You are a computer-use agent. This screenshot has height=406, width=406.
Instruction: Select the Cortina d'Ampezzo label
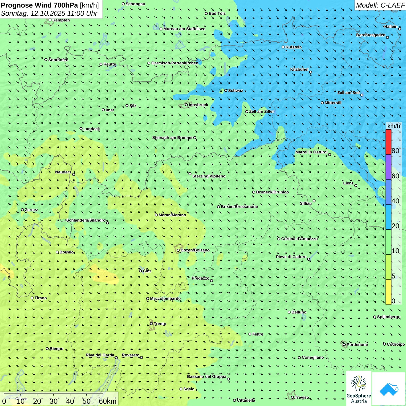[300, 239]
